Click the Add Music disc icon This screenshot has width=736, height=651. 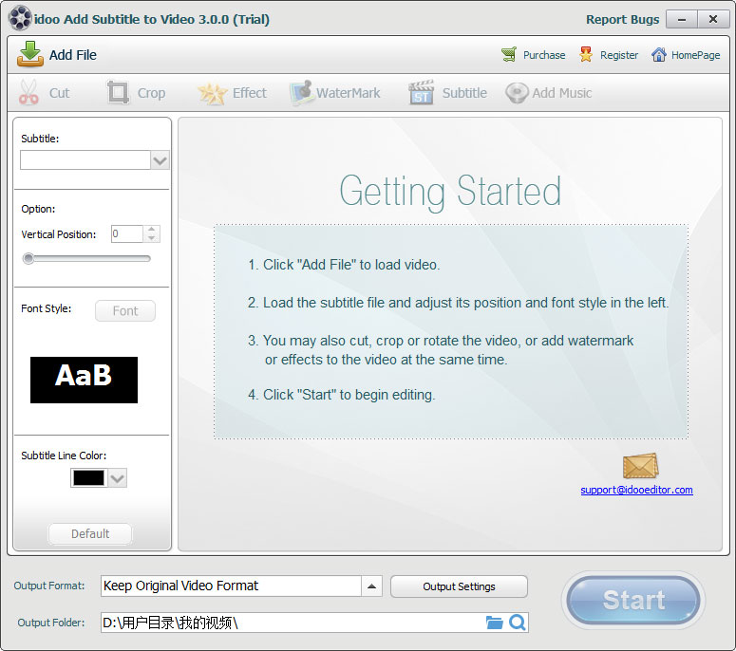(517, 93)
